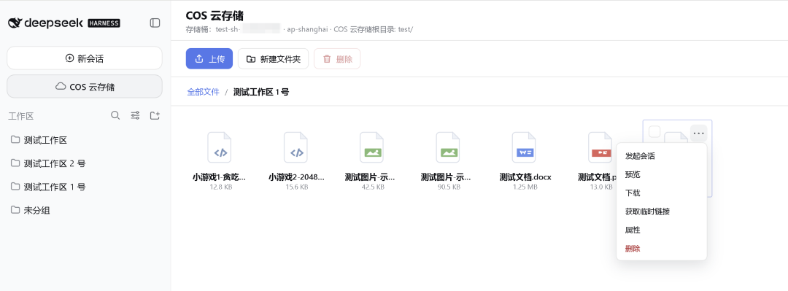Click the three-dots more button on file

click(x=698, y=133)
